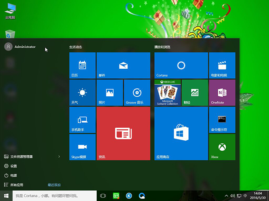Open 设置 (Settings) from Start menu
Screen dimensions: 269x201
click(13, 166)
